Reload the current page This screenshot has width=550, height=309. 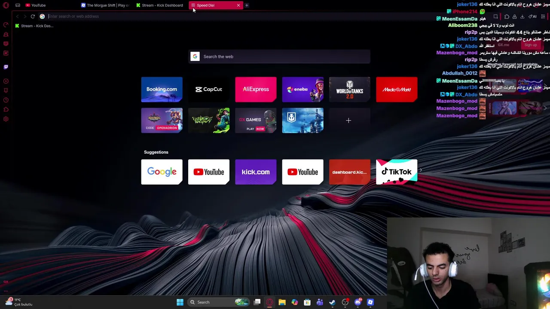[x=33, y=16]
